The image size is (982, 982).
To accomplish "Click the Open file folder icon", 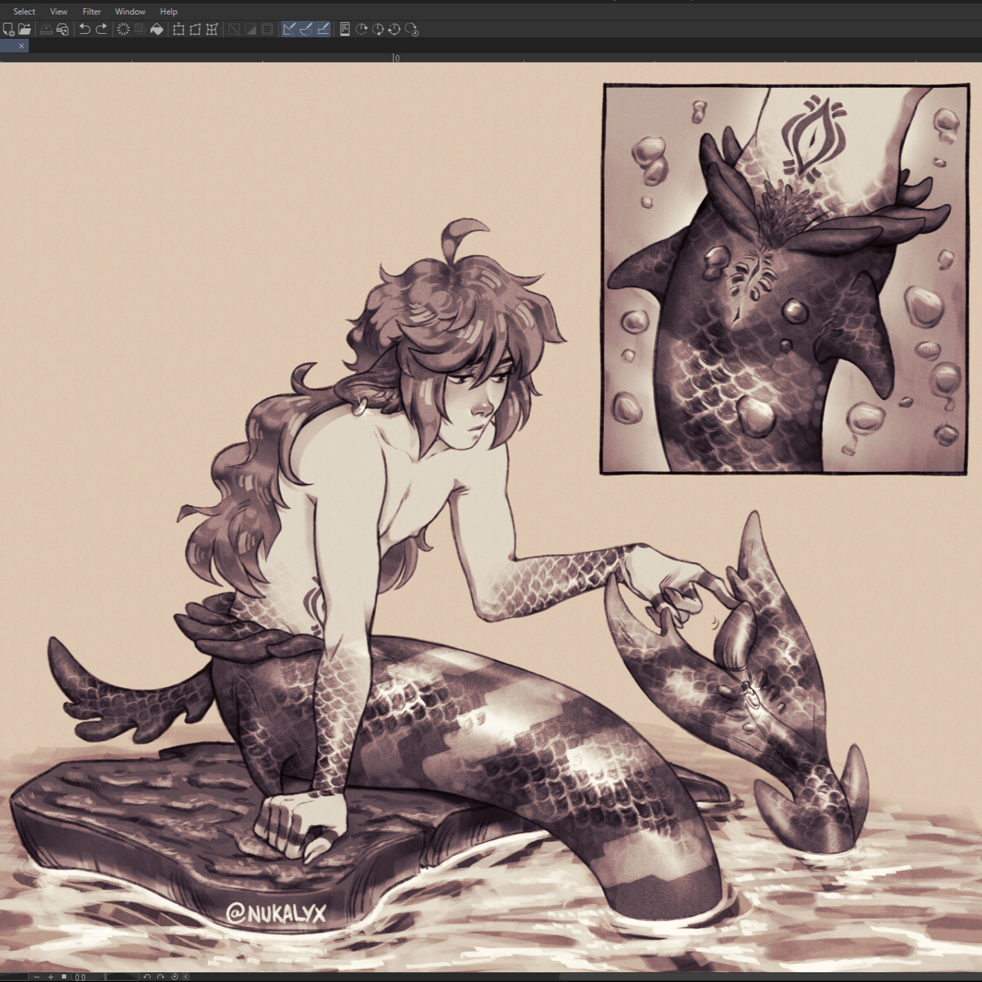I will pos(25,29).
